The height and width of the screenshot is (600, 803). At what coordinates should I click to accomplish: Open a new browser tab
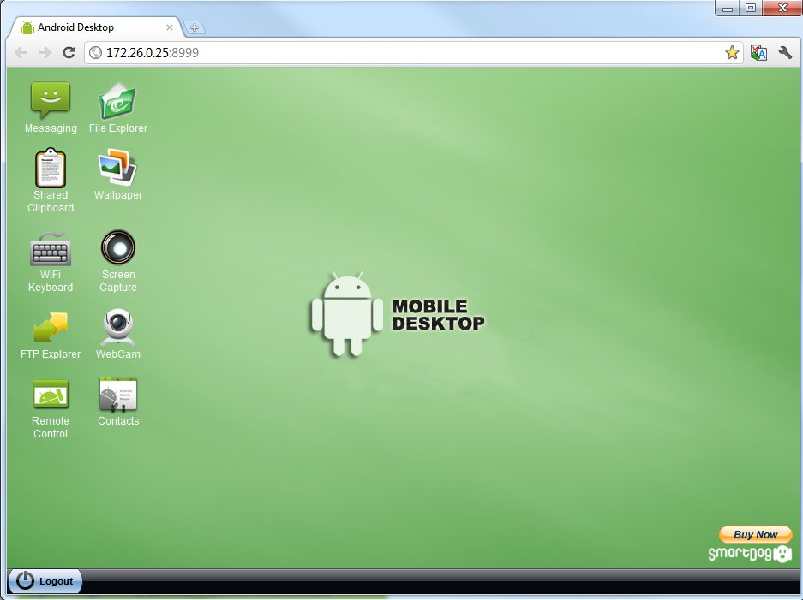(x=194, y=27)
